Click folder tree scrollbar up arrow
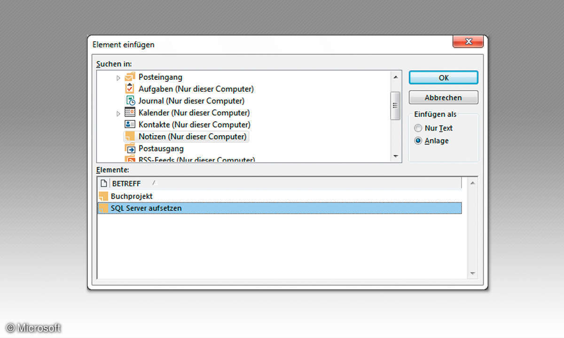The image size is (564, 338). pyautogui.click(x=396, y=77)
